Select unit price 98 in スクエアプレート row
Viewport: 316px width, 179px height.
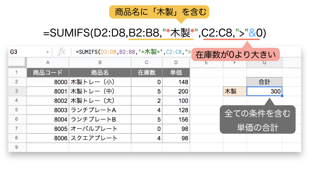tap(176, 138)
